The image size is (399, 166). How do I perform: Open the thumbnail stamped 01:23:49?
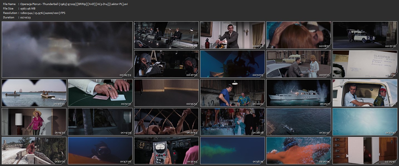coord(166,122)
